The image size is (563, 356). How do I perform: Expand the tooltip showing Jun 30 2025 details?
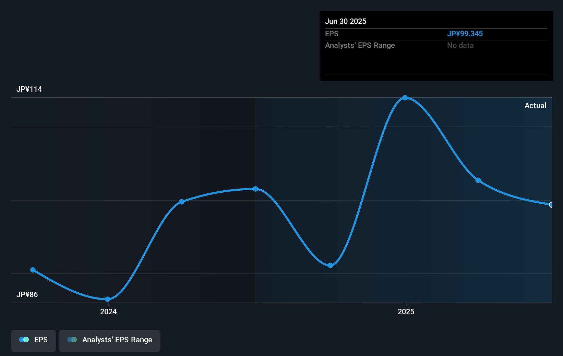(x=435, y=46)
